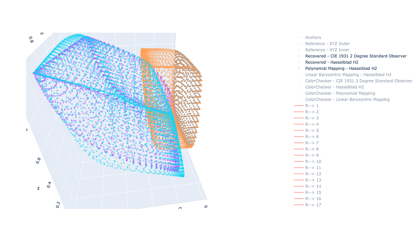Click the Recovered - Hasselblad H2 marker symbol
Screen dimensions: 418x235
(x=298, y=62)
